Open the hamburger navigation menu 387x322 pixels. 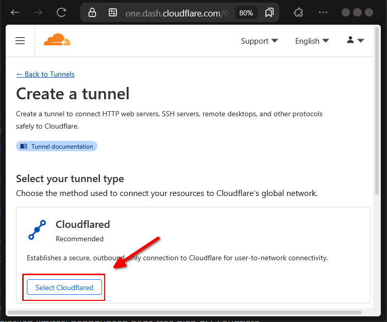[20, 41]
